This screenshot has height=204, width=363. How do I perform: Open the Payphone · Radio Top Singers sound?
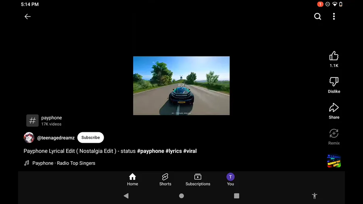pos(64,163)
